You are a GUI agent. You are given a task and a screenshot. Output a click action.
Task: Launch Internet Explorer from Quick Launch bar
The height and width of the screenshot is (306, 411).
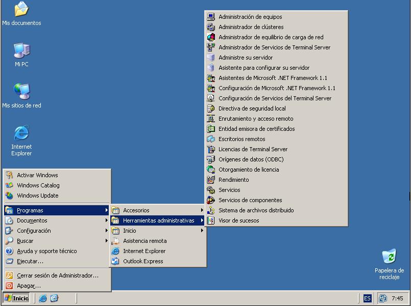(43, 298)
